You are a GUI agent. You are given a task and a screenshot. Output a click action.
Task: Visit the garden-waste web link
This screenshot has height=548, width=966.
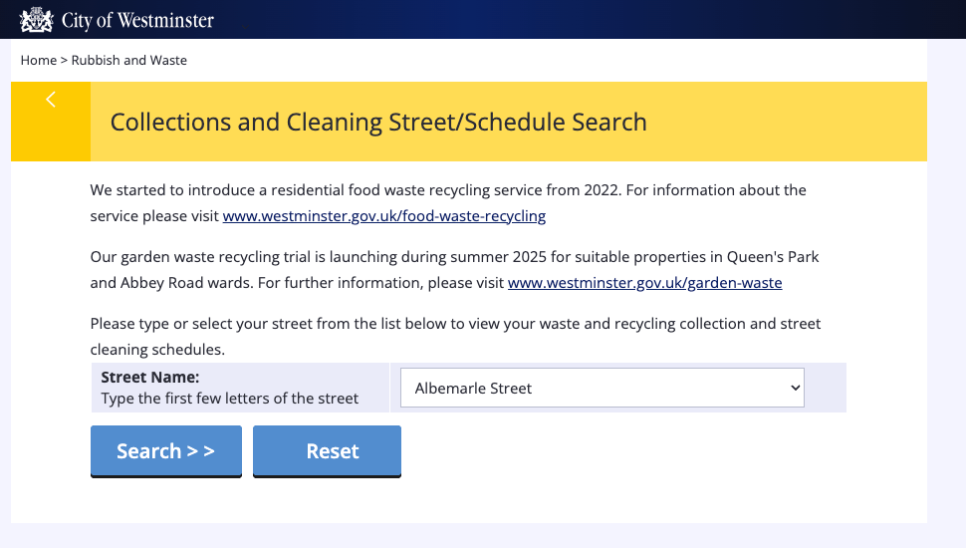[644, 283]
